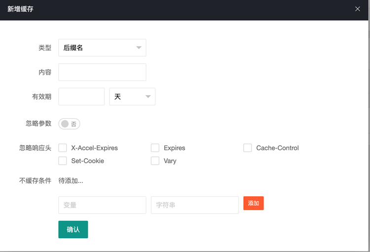Click the 忽略响应头 field label
The width and height of the screenshot is (370, 252).
coord(35,148)
